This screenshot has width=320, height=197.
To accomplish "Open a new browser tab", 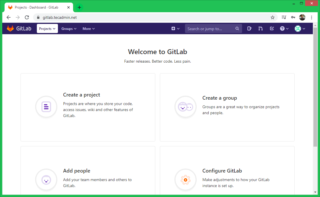I will (x=79, y=7).
